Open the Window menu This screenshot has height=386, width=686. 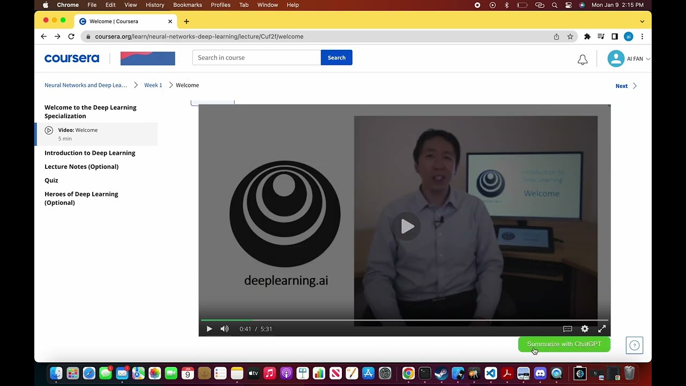click(267, 5)
